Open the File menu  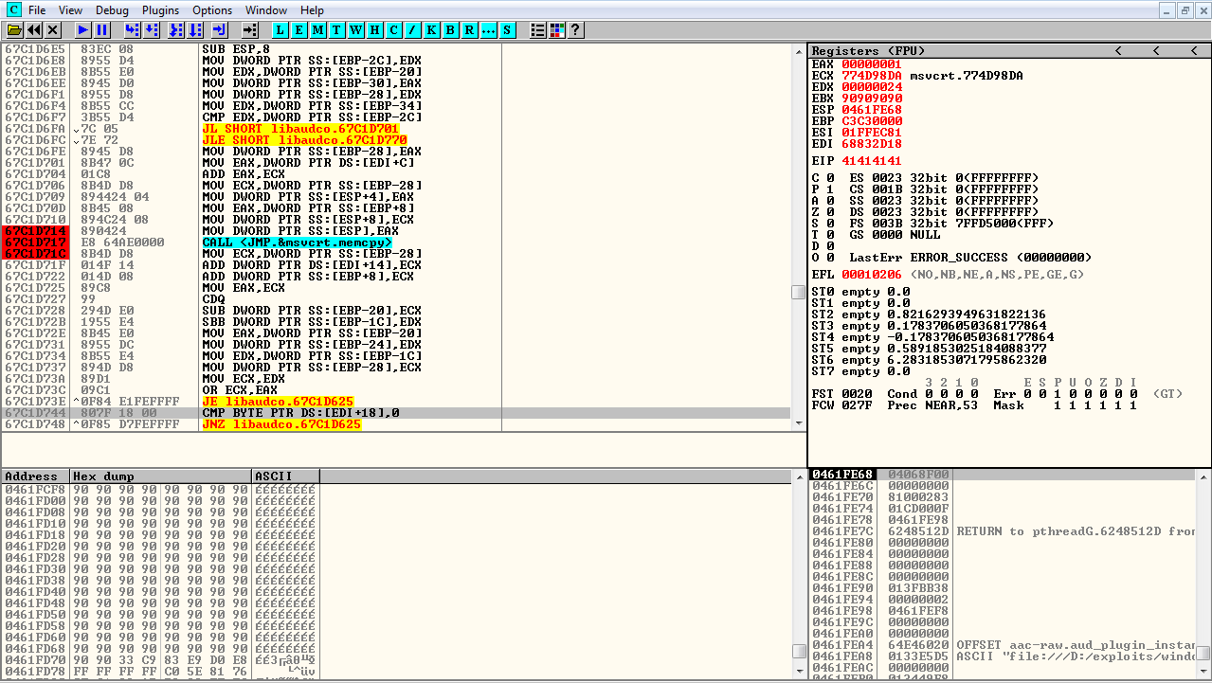point(36,9)
